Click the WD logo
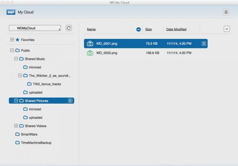The image size is (238, 166). tap(11, 12)
